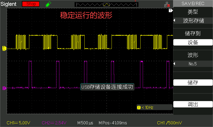Click the M Pos:-41.09ms readout
The height and width of the screenshot is (127, 213).
click(x=113, y=123)
